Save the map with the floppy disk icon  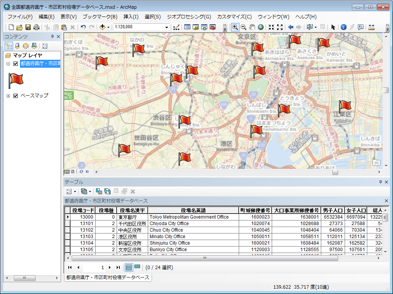click(28, 27)
